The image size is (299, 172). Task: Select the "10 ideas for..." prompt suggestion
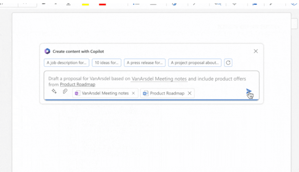point(107,63)
